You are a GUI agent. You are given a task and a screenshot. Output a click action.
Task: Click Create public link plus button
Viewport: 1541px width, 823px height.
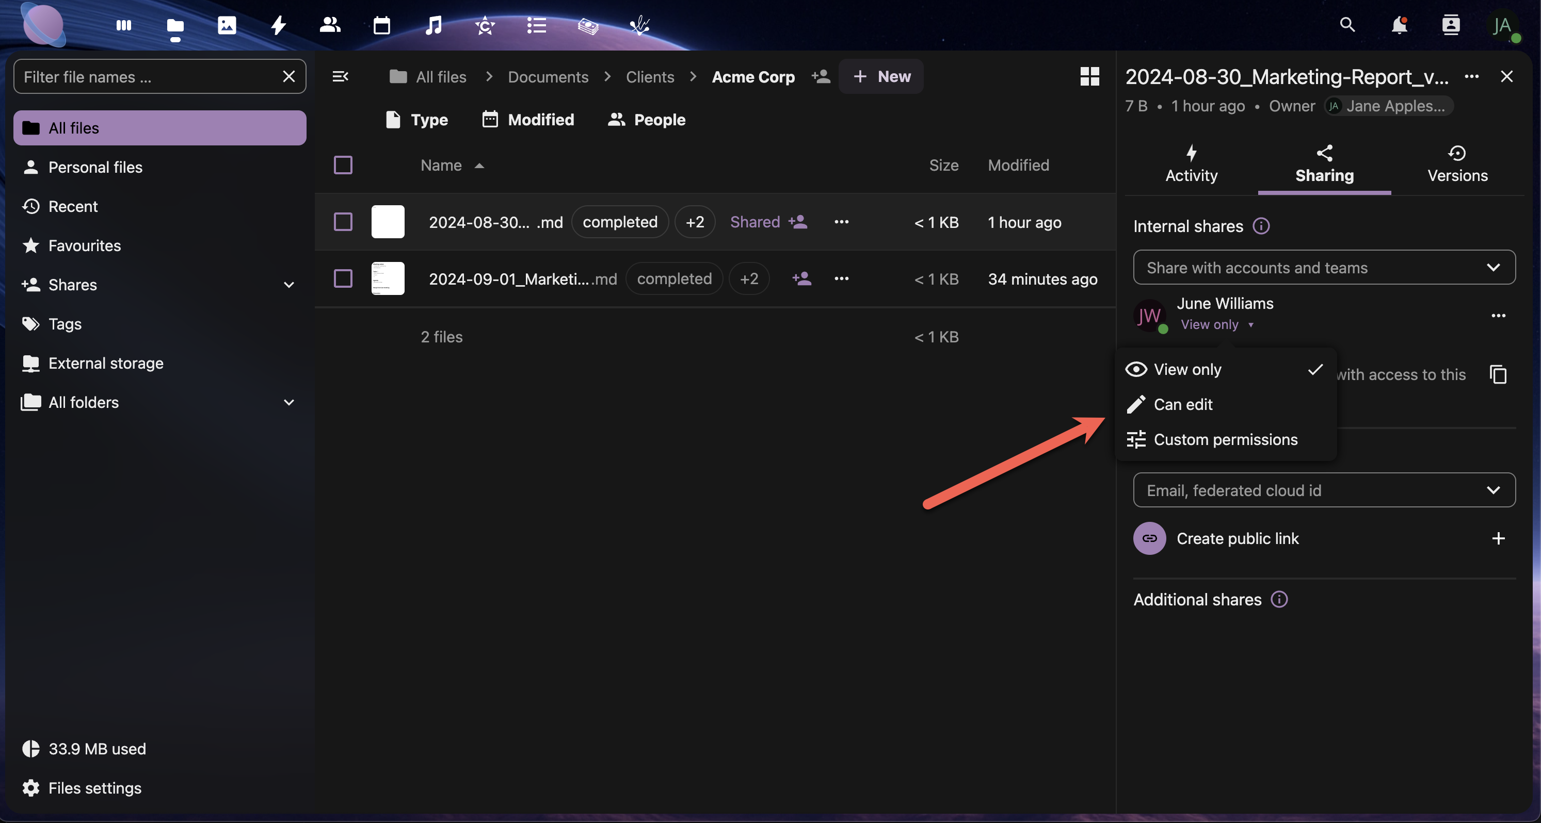(1498, 538)
